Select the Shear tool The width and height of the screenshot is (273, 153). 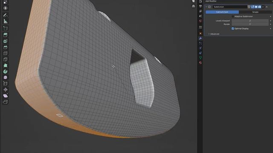6,96
